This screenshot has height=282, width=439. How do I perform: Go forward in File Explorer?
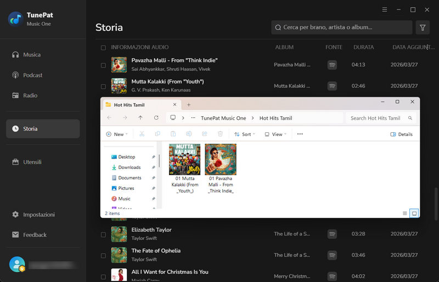pos(125,118)
